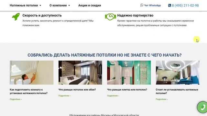Open the turquoise bathroom thumbnail
Image resolution: width=207 pixels, height=116 pixels.
(129, 72)
